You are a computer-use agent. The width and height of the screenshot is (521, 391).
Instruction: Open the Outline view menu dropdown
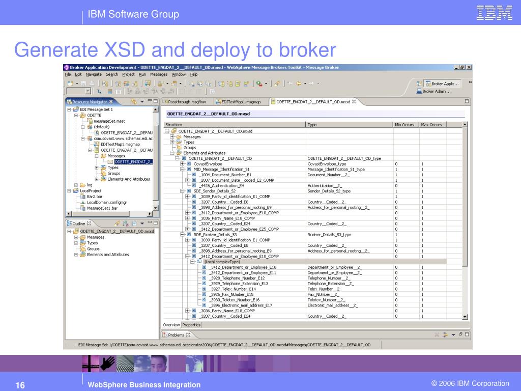[142, 224]
